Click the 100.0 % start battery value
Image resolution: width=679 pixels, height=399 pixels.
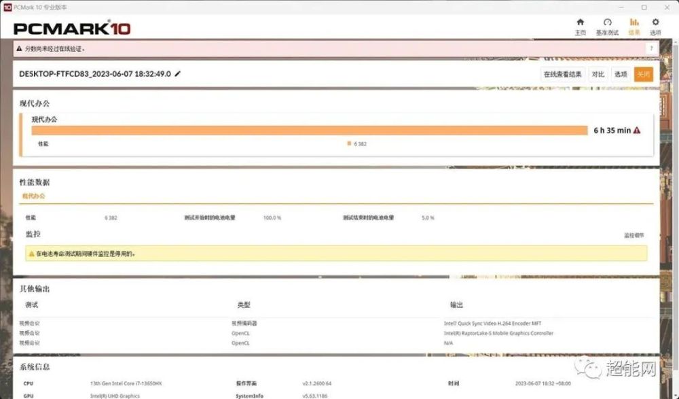[272, 218]
